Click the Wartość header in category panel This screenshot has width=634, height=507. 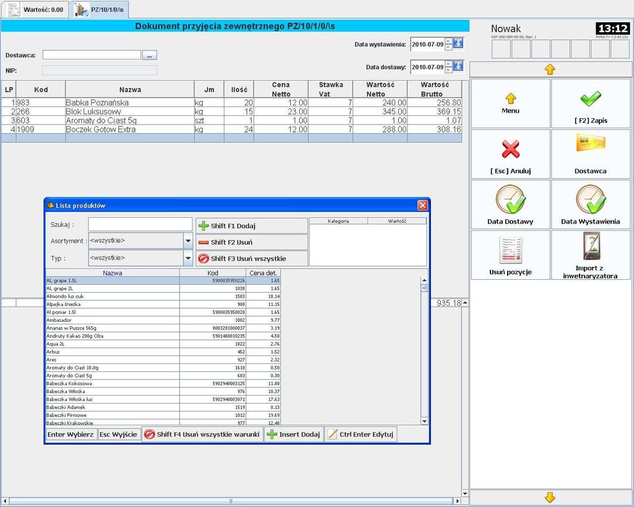pos(397,221)
